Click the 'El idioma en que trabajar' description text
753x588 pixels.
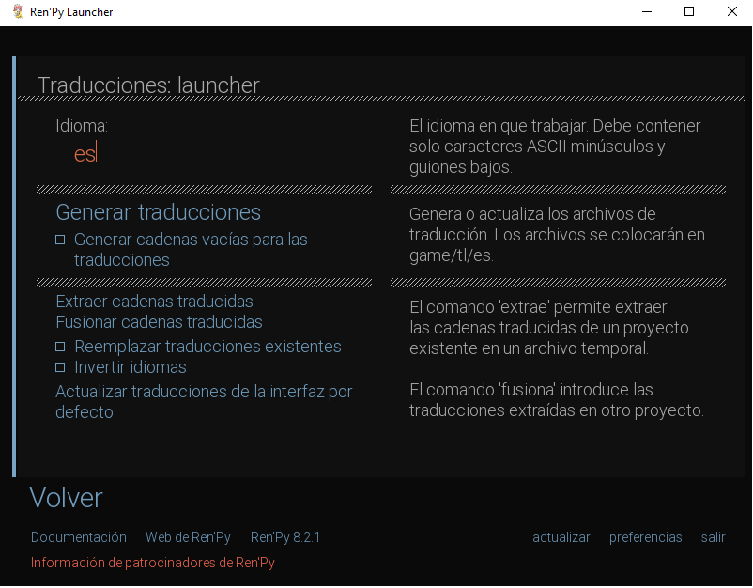point(555,147)
